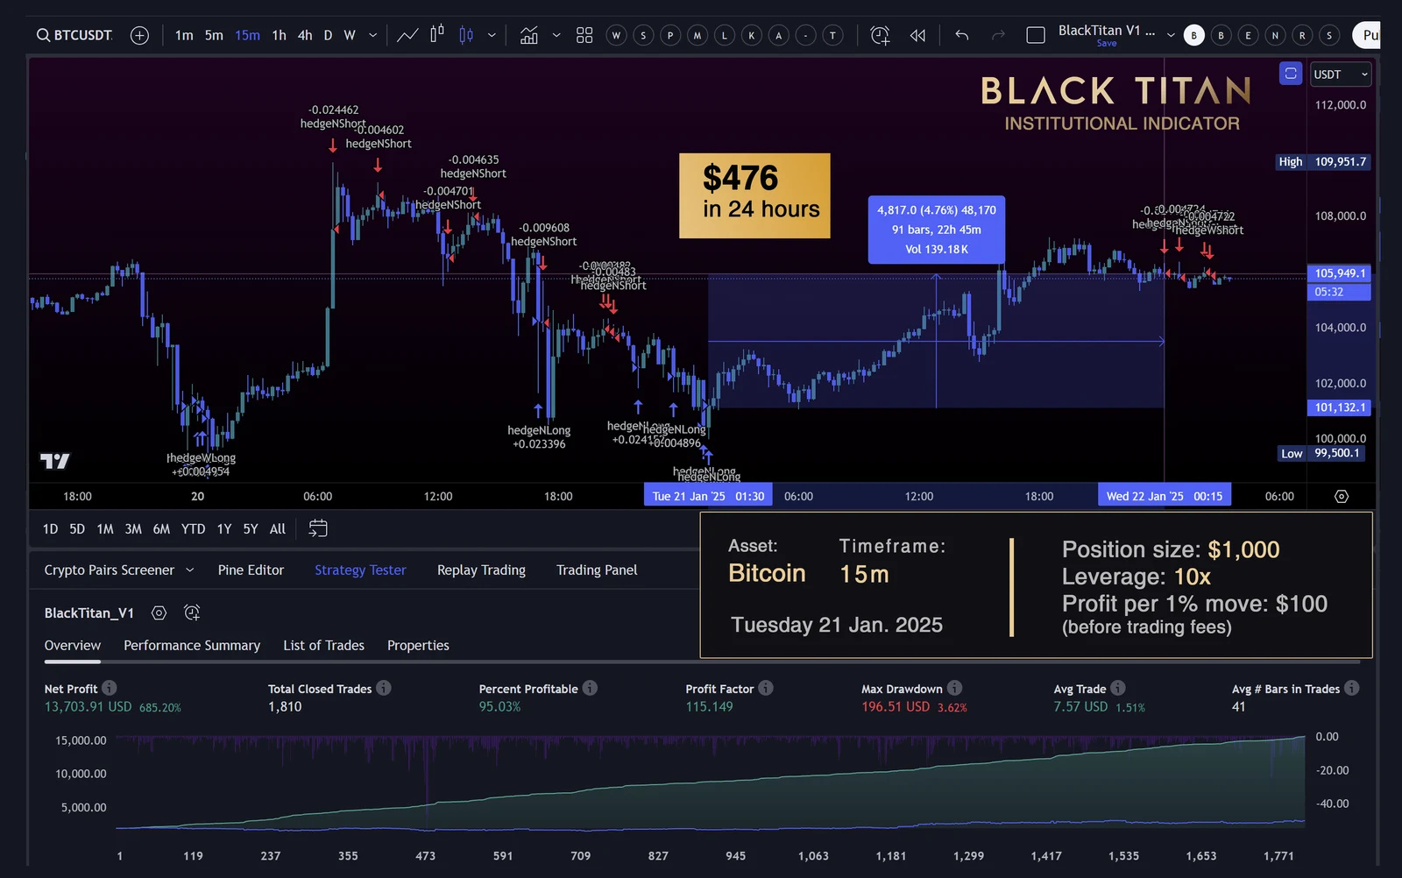Select the candlestick chart style icon

(436, 35)
